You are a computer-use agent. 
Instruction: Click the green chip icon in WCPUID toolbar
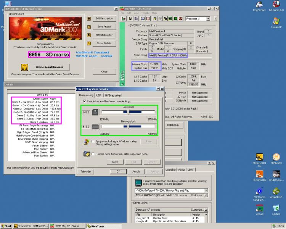click(x=170, y=19)
